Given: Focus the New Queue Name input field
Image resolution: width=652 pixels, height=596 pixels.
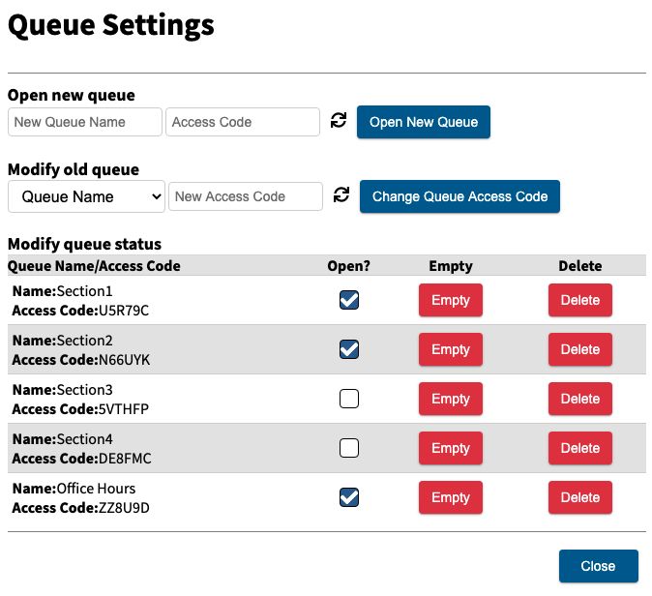Looking at the screenshot, I should (85, 122).
